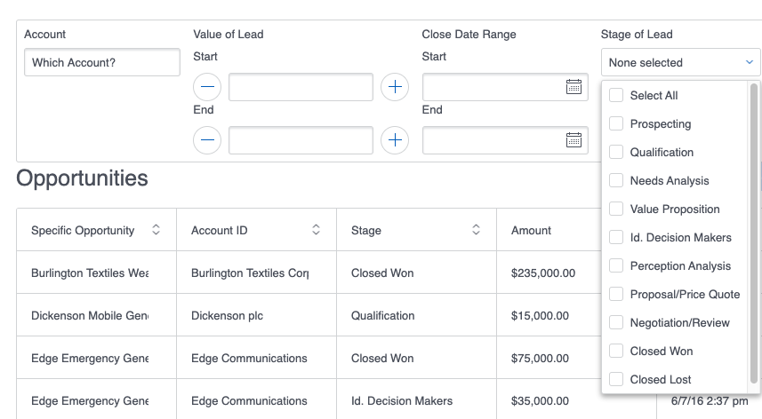Tick the Prospecting stage checkbox
Image resolution: width=762 pixels, height=419 pixels.
pos(616,124)
